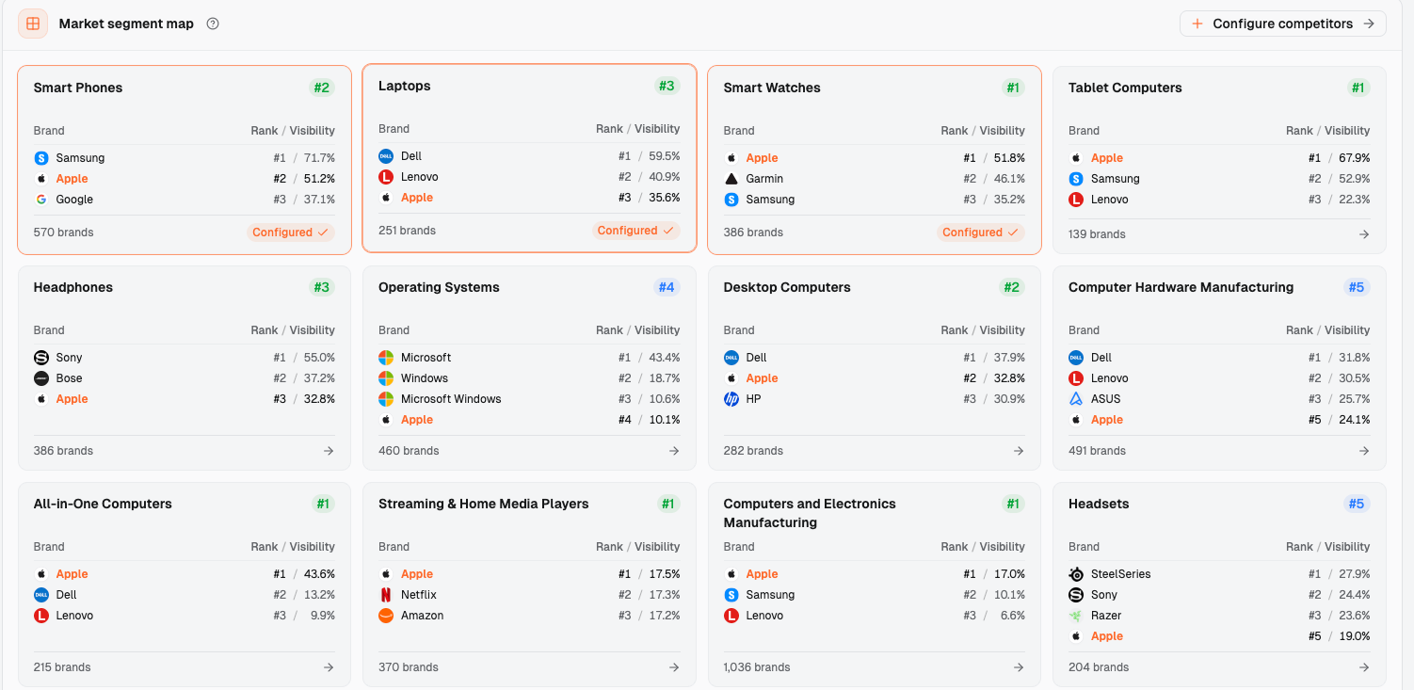Click the SteelSeries brand name
Screen dimensions: 1414x690
pos(1121,574)
